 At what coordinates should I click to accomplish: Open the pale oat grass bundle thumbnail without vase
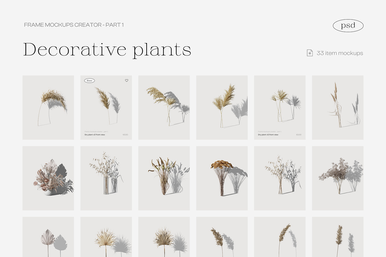point(280,178)
